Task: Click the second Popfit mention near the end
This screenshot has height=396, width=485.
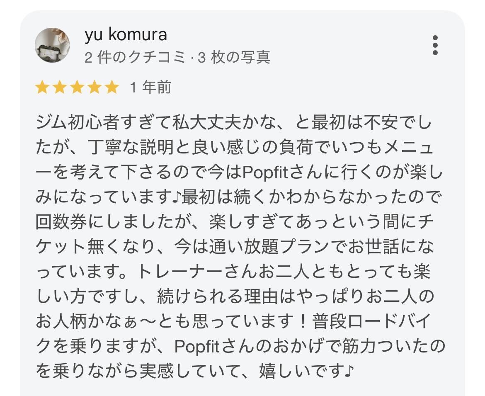Action: pos(200,346)
